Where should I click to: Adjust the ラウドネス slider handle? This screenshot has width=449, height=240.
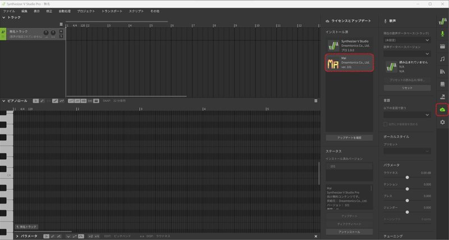(407, 177)
